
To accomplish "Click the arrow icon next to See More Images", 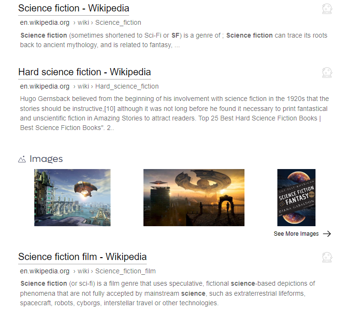I will coord(327,234).
